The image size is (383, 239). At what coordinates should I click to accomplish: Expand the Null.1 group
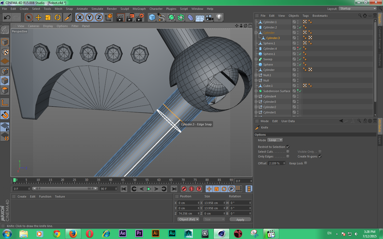click(x=256, y=75)
